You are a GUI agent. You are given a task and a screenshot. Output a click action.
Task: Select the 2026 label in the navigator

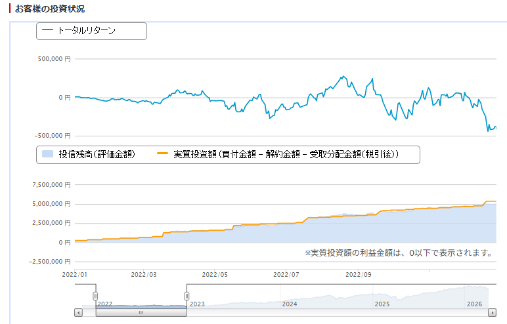(x=474, y=304)
